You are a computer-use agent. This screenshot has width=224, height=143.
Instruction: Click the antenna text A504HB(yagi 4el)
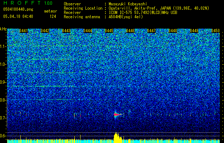[126, 17]
